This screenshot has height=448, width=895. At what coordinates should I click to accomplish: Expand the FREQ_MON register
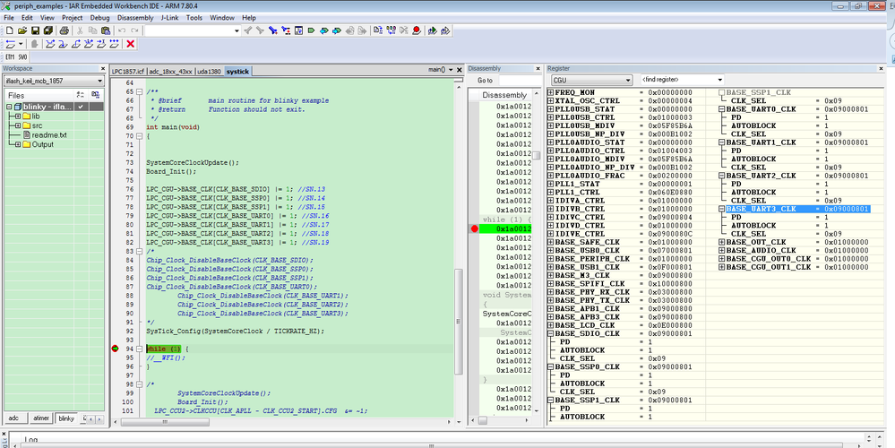coord(550,92)
